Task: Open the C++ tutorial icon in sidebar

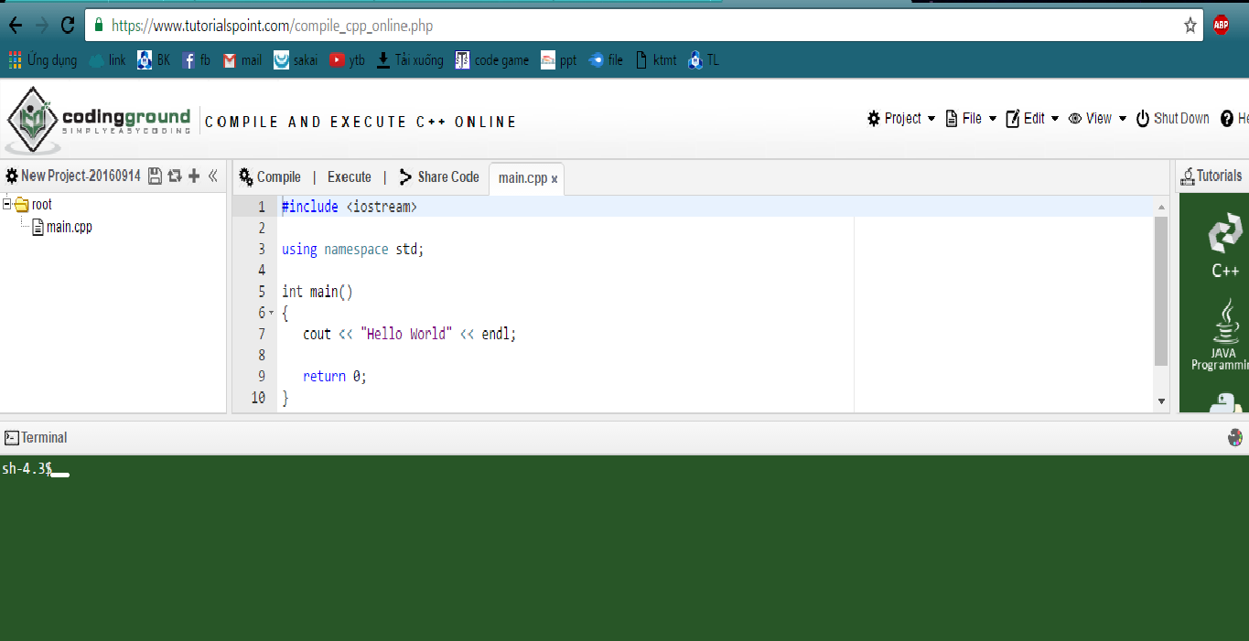Action: (1225, 244)
